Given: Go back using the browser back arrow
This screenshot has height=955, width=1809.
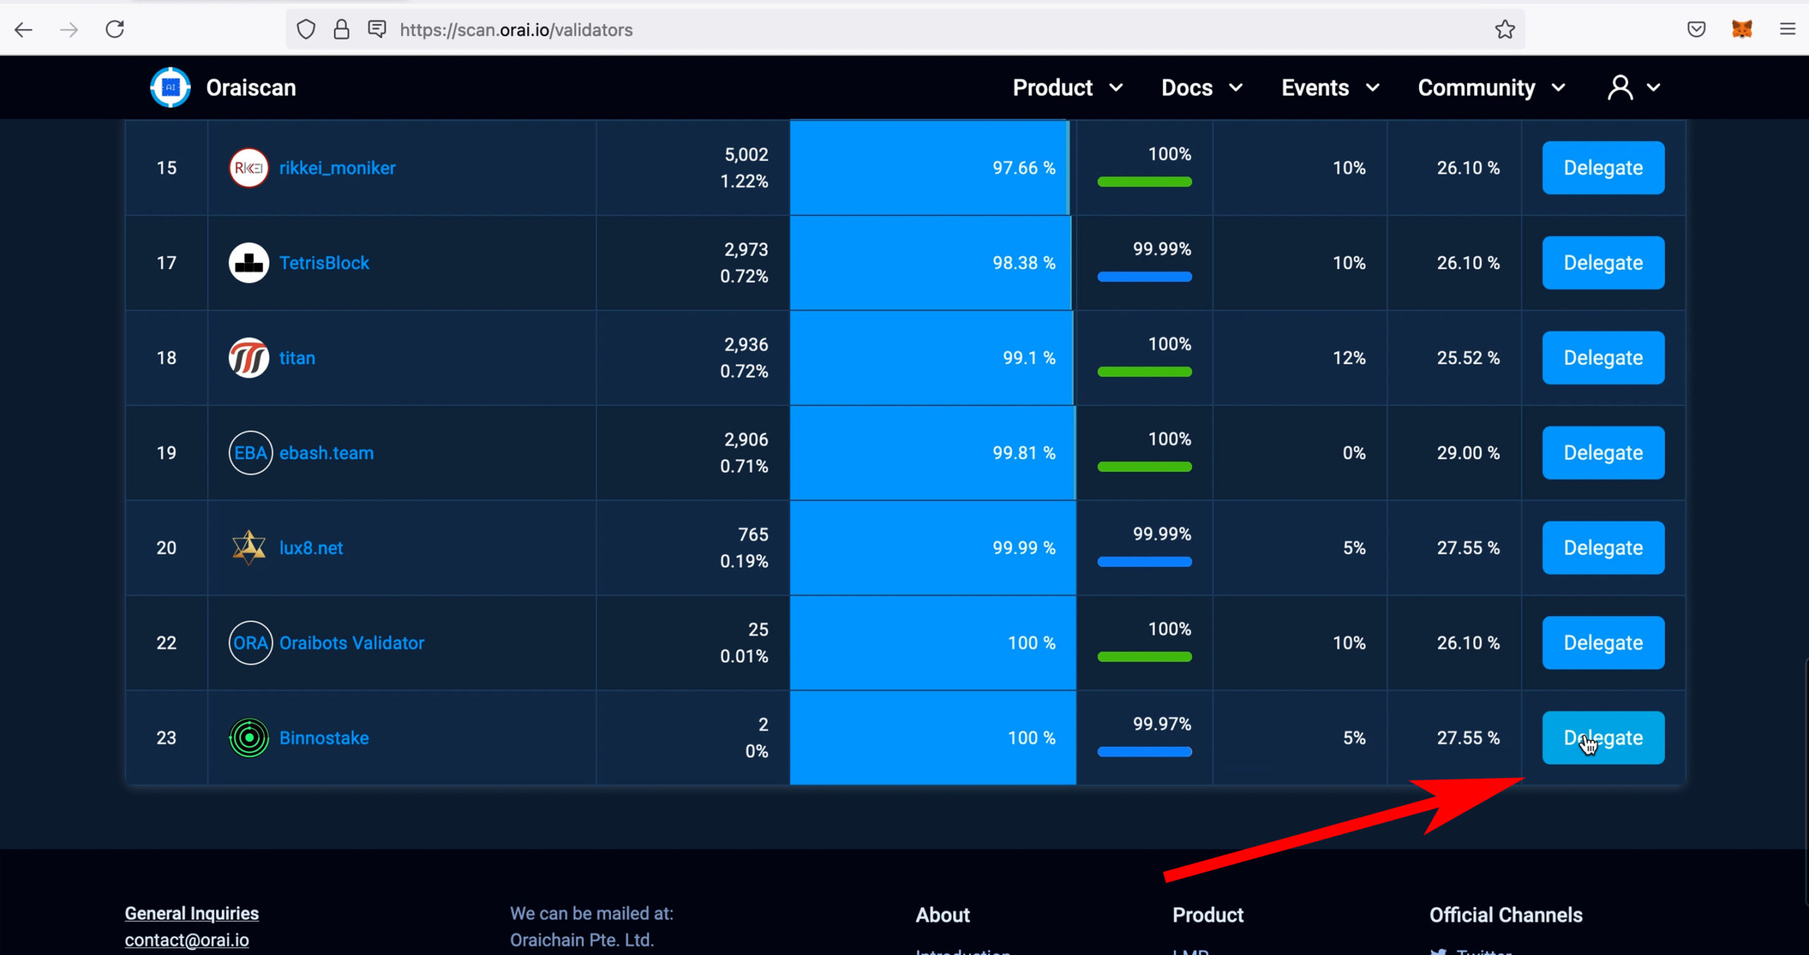Looking at the screenshot, I should click(x=24, y=30).
